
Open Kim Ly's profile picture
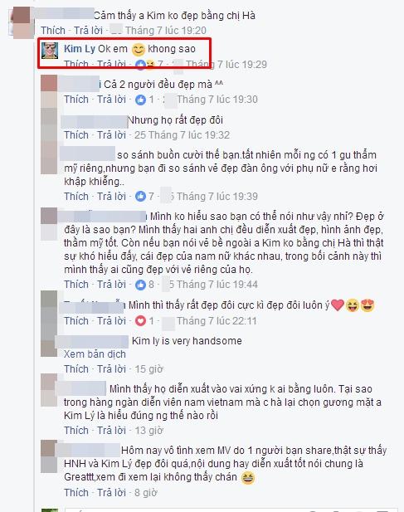pos(50,51)
